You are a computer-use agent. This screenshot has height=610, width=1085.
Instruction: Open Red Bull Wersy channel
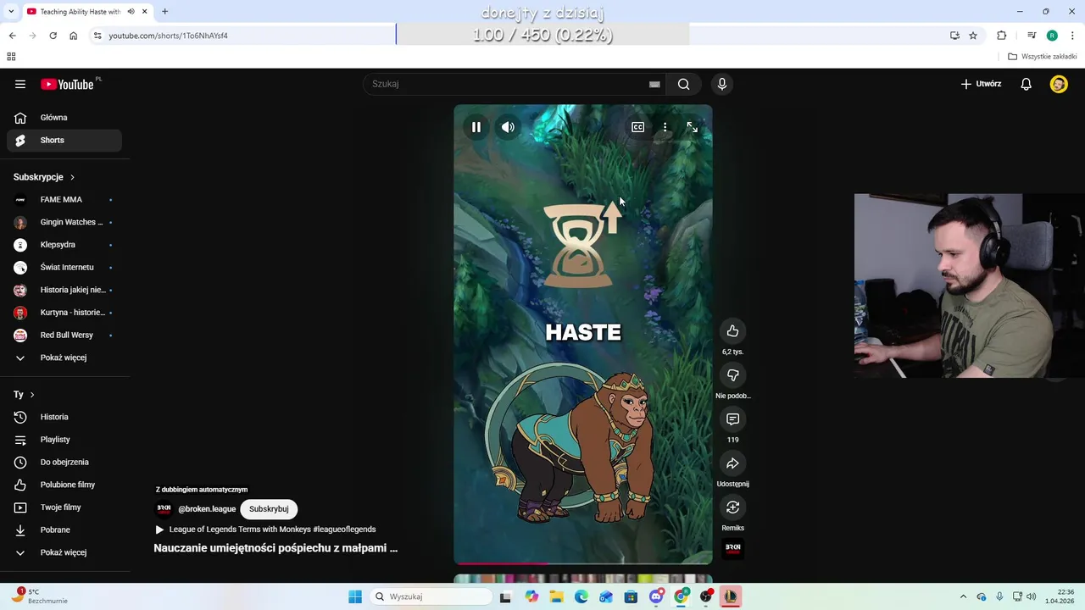[x=64, y=335]
